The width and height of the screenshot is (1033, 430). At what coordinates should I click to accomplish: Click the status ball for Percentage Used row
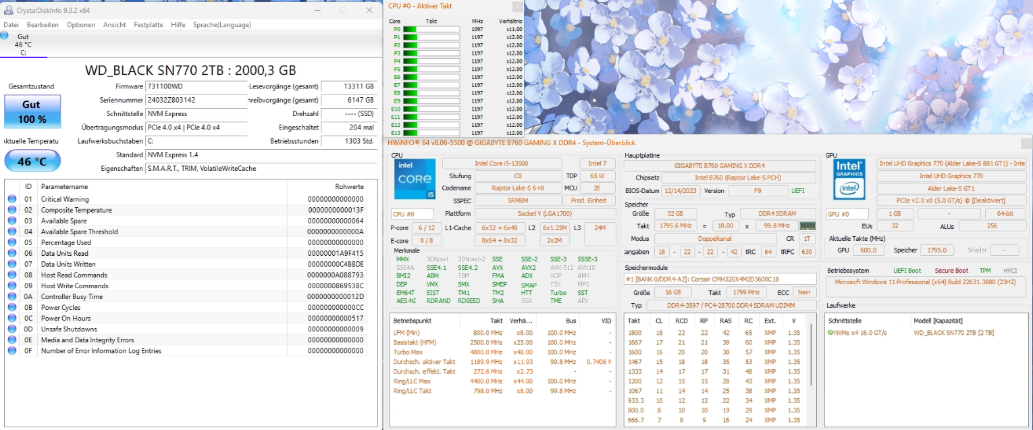pyautogui.click(x=12, y=242)
